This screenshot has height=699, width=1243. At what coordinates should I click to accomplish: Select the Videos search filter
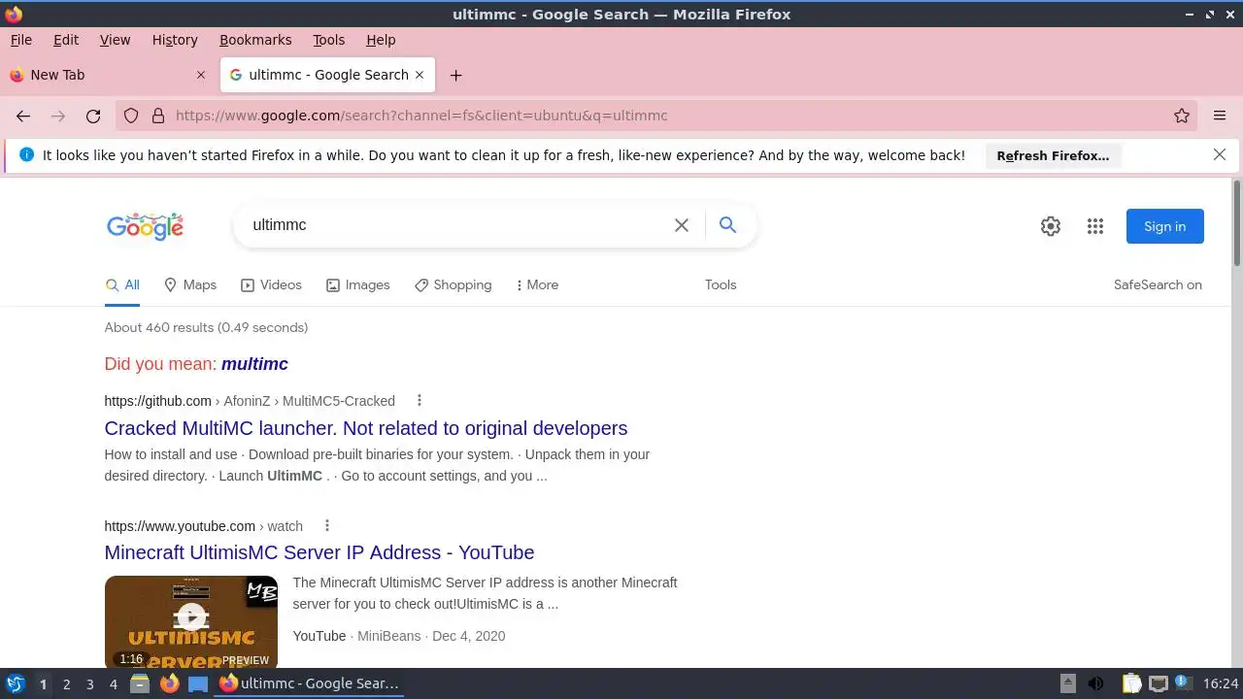point(271,284)
